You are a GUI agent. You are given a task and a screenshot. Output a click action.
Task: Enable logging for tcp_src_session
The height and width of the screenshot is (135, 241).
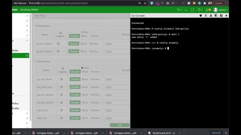click(x=61, y=95)
